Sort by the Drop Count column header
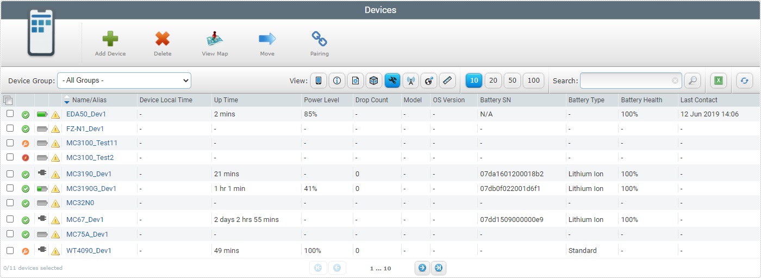The height and width of the screenshot is (278, 761). coord(372,100)
